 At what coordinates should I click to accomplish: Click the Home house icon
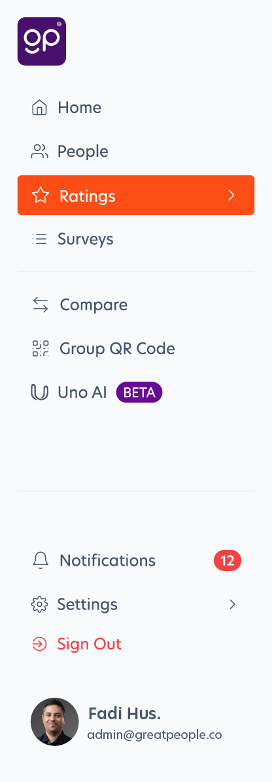(39, 108)
